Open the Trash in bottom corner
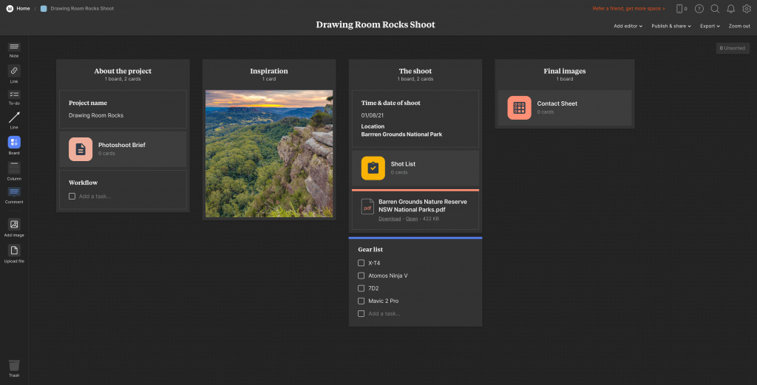Image resolution: width=757 pixels, height=385 pixels. point(14,366)
